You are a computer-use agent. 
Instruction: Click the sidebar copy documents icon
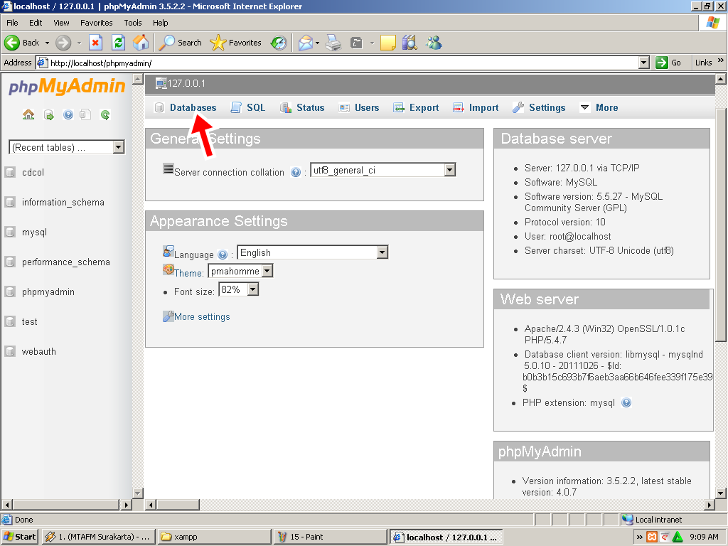[x=85, y=114]
